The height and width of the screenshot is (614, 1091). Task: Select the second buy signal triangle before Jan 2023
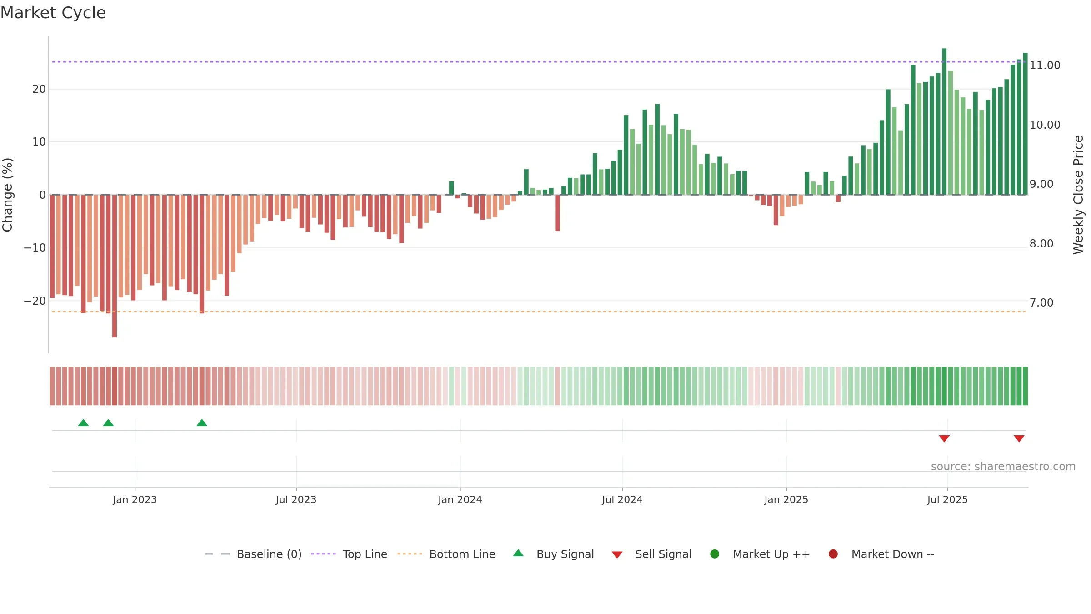[x=108, y=423]
